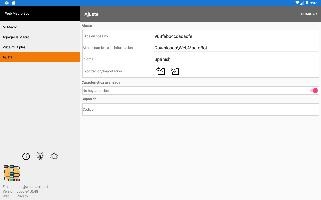Image resolution: width=321 pixels, height=200 pixels.
Task: Go to Vista múltiples
Action: (x=40, y=47)
